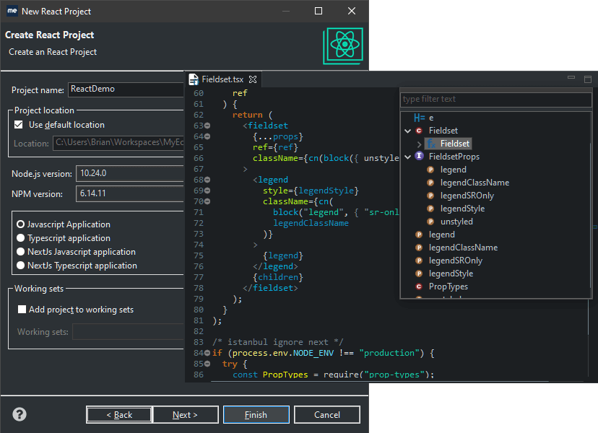Click the file icon on the Fieldset.tsx tab

(194, 79)
